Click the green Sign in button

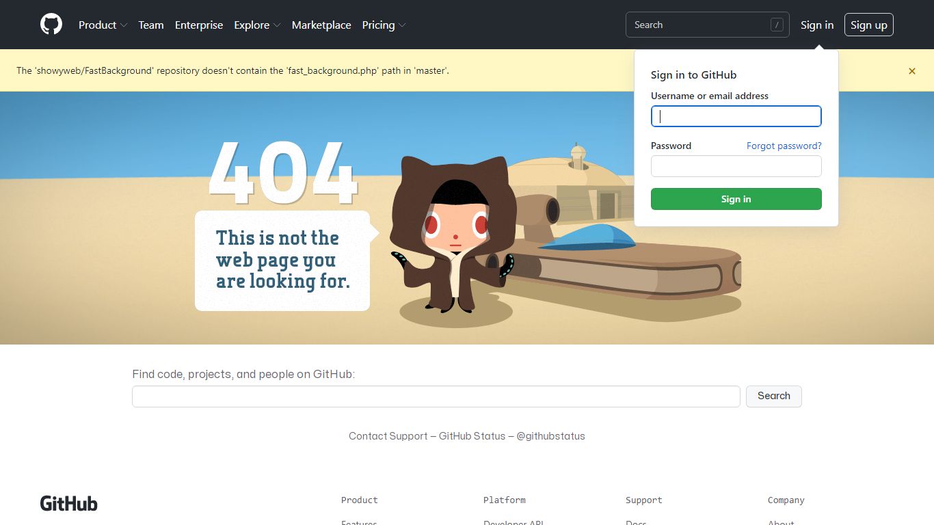click(736, 199)
